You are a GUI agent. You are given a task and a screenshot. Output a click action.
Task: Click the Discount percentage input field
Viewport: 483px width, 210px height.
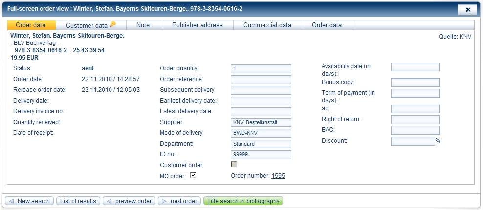pos(413,141)
